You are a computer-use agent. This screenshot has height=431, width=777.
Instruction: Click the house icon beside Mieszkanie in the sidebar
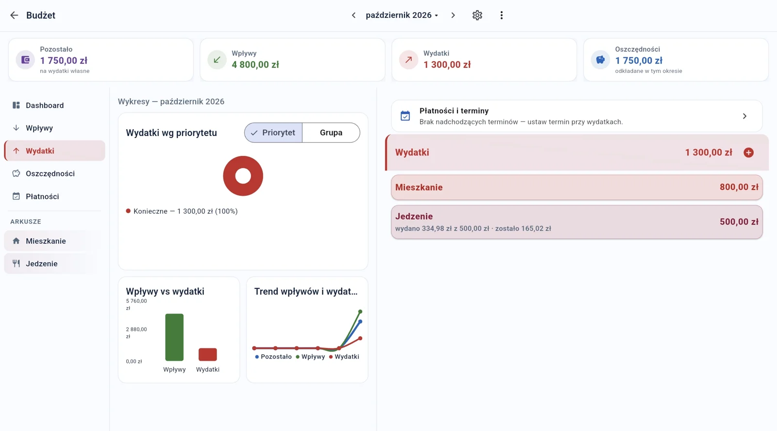tap(16, 241)
